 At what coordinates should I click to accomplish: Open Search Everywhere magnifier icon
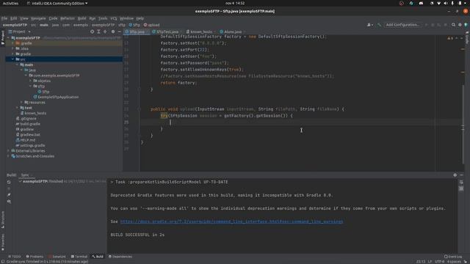point(454,25)
